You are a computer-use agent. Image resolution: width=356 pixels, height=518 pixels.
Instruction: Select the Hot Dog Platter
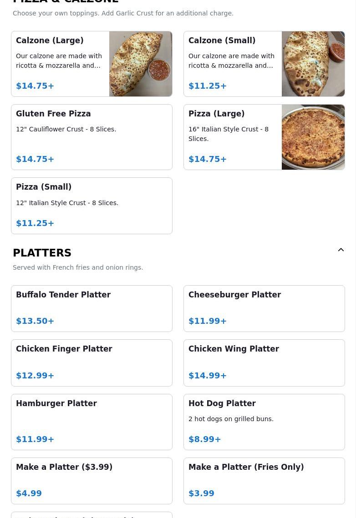(264, 422)
